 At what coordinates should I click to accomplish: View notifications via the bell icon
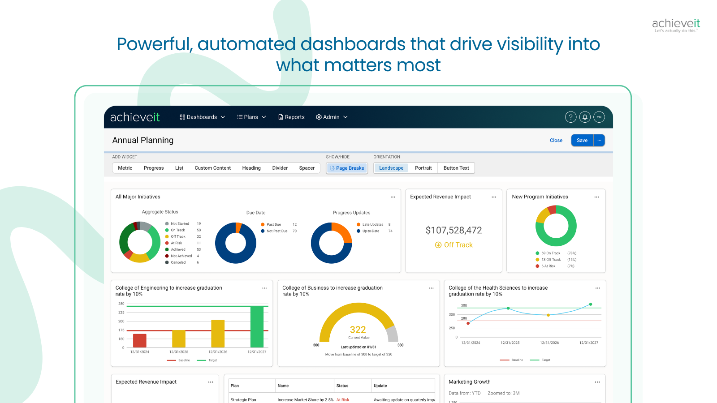click(x=585, y=117)
